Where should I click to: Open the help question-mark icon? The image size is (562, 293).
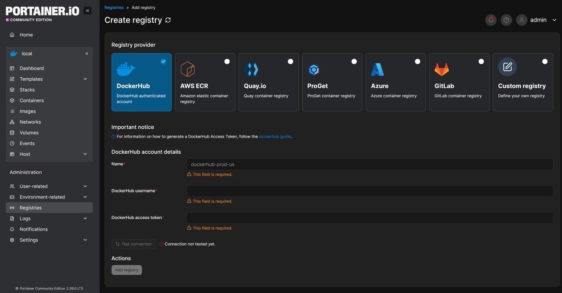(x=506, y=20)
